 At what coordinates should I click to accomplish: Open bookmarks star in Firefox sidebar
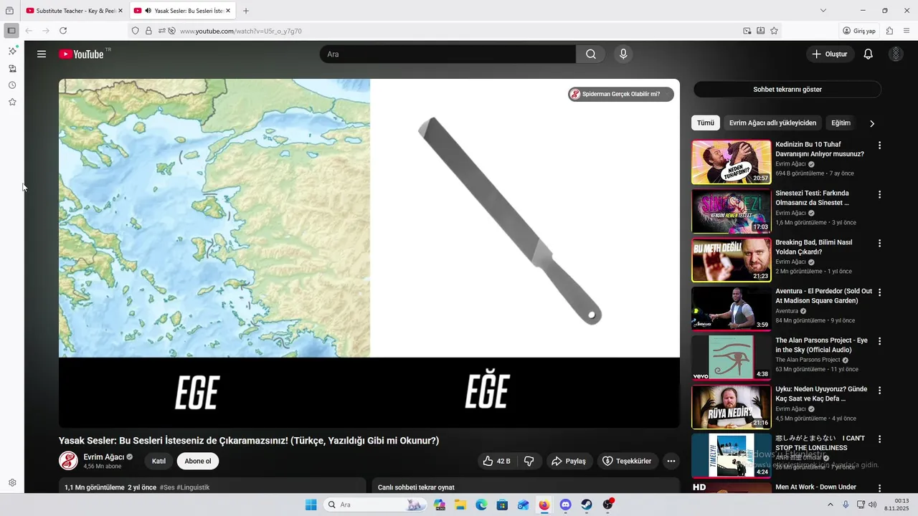pyautogui.click(x=12, y=102)
